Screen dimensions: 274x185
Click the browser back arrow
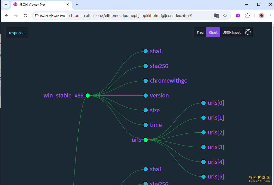(7, 16)
